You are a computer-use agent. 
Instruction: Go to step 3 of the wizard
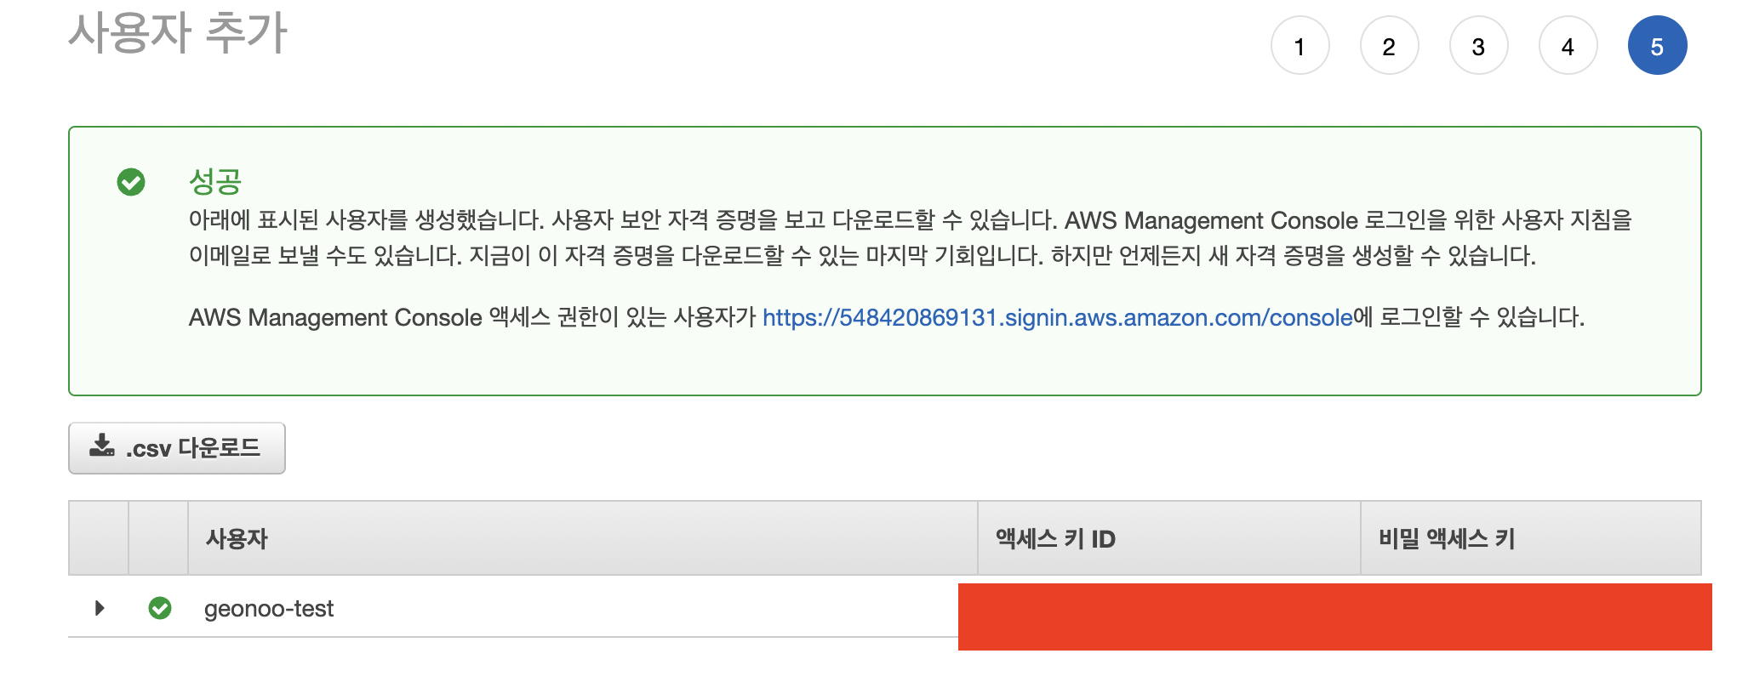1478,46
